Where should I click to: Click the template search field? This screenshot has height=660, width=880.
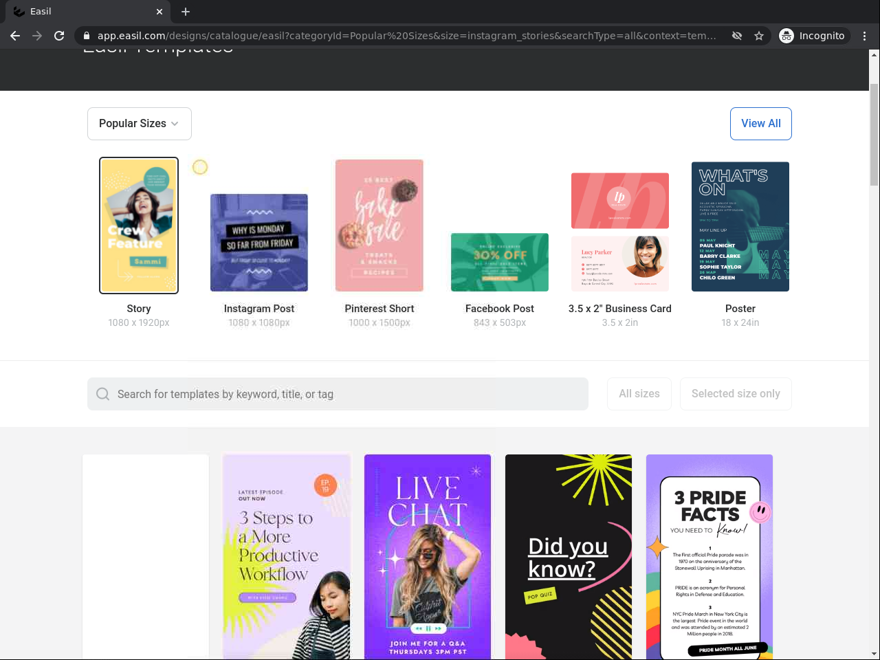(x=338, y=394)
